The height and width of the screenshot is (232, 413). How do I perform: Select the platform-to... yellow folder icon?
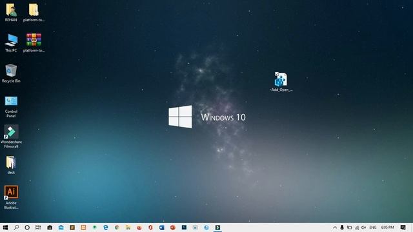[x=34, y=10]
